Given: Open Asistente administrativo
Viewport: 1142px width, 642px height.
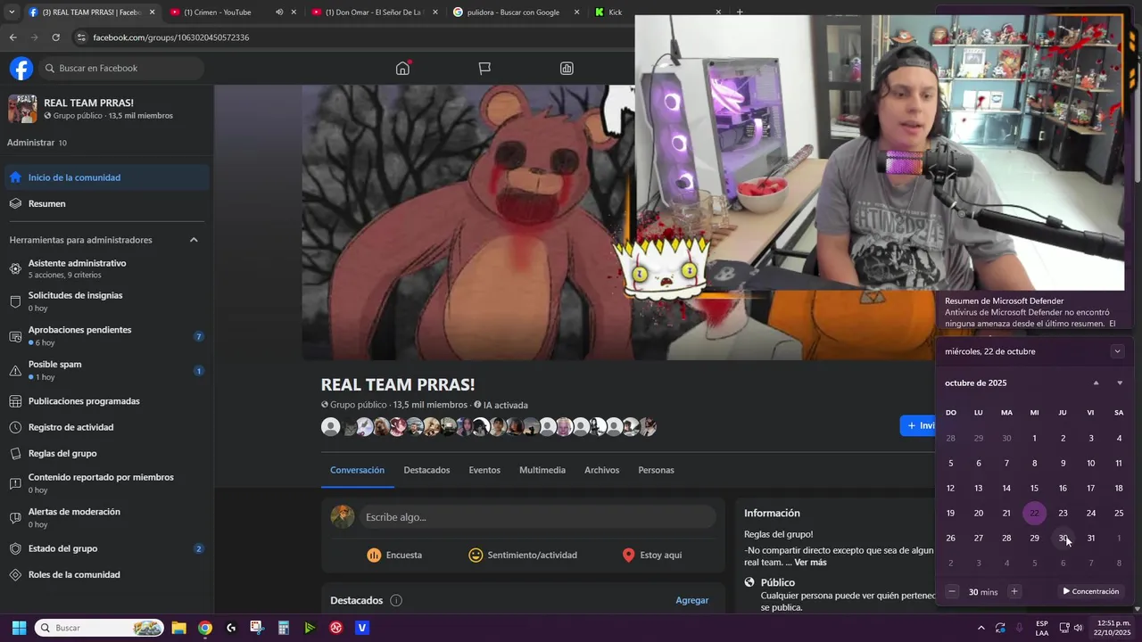Looking at the screenshot, I should (107, 268).
